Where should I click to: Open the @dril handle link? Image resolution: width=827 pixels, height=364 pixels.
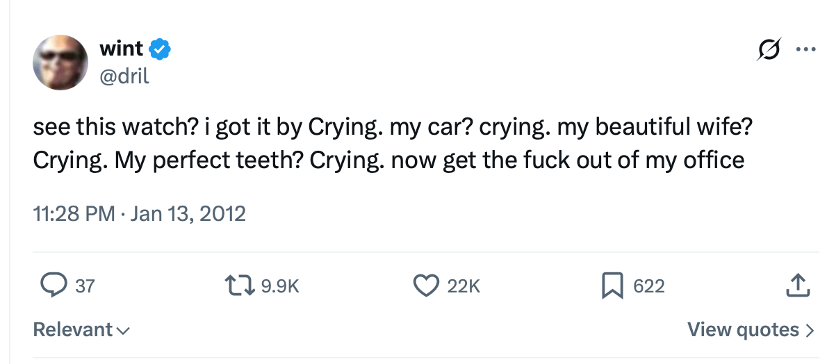(x=124, y=74)
